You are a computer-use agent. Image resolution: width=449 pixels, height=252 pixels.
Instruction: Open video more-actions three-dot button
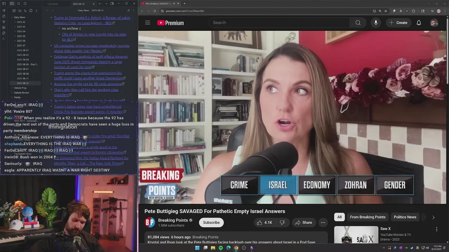pyautogui.click(x=323, y=223)
